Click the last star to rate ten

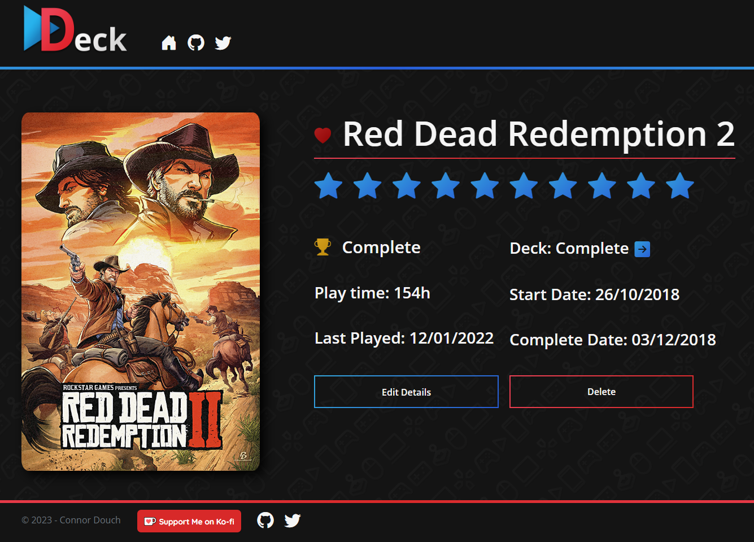680,185
